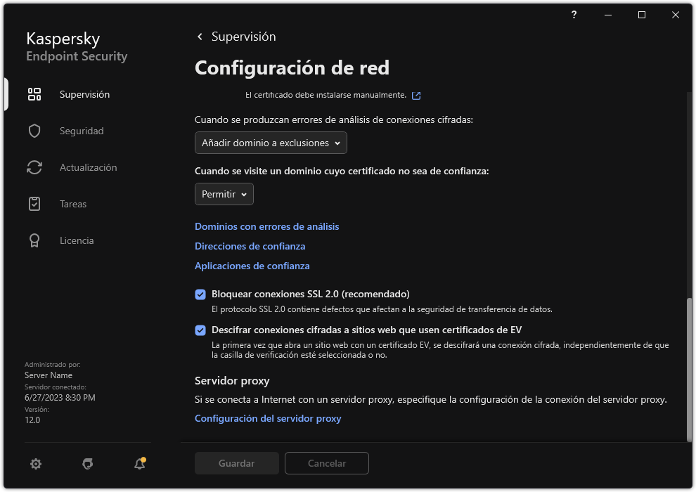The height and width of the screenshot is (492, 696).
Task: Open help with the question mark icon
Action: 573,15
